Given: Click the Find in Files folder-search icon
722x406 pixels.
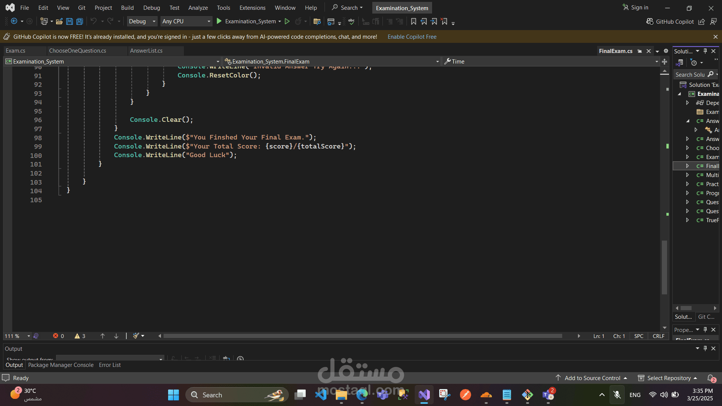Looking at the screenshot, I should coord(317,21).
